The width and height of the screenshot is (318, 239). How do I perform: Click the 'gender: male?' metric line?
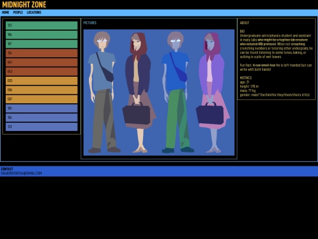pyautogui.click(x=275, y=95)
